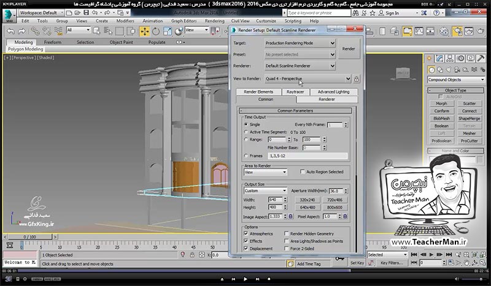
Task: Select the Select and Rotate tool
Action: [x=156, y=31]
